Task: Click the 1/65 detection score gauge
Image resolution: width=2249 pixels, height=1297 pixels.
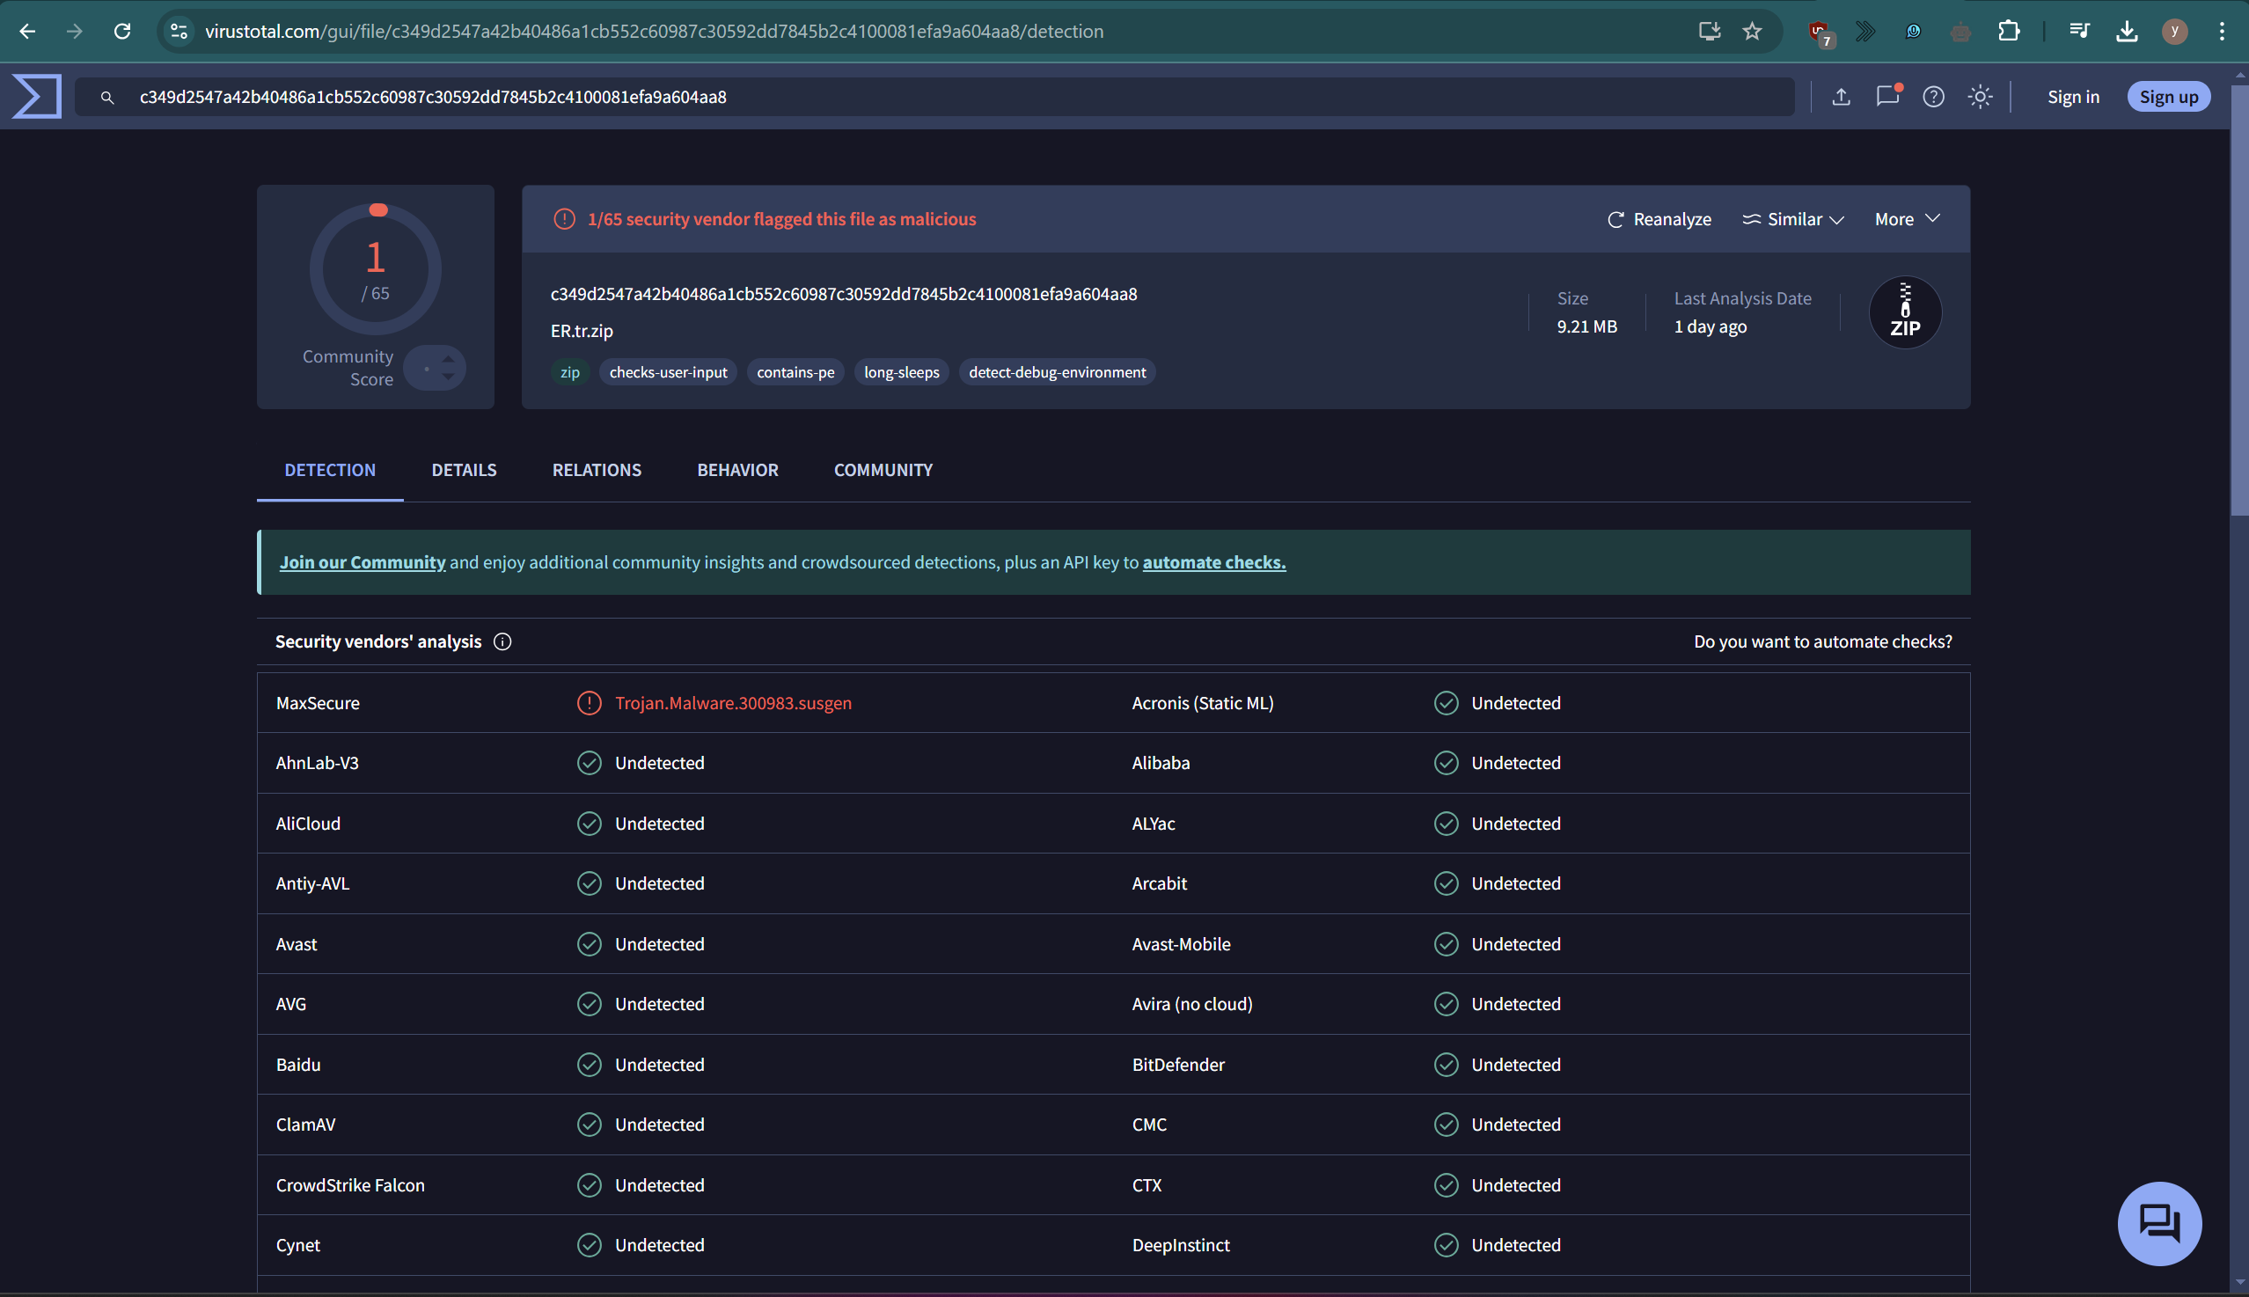Action: 376,268
